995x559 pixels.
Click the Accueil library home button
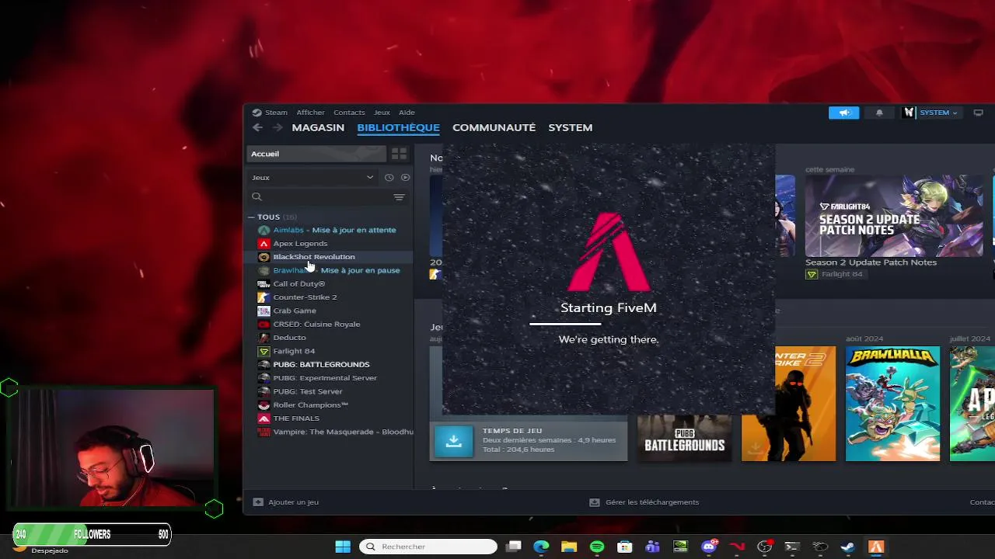click(316, 154)
